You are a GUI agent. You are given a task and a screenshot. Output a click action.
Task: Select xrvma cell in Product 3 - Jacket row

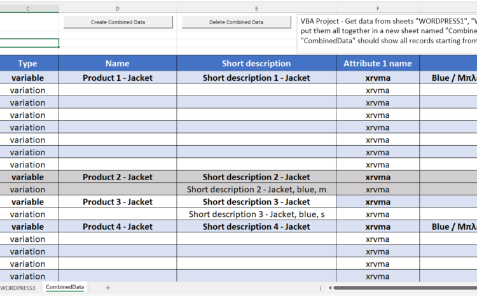pyautogui.click(x=378, y=202)
